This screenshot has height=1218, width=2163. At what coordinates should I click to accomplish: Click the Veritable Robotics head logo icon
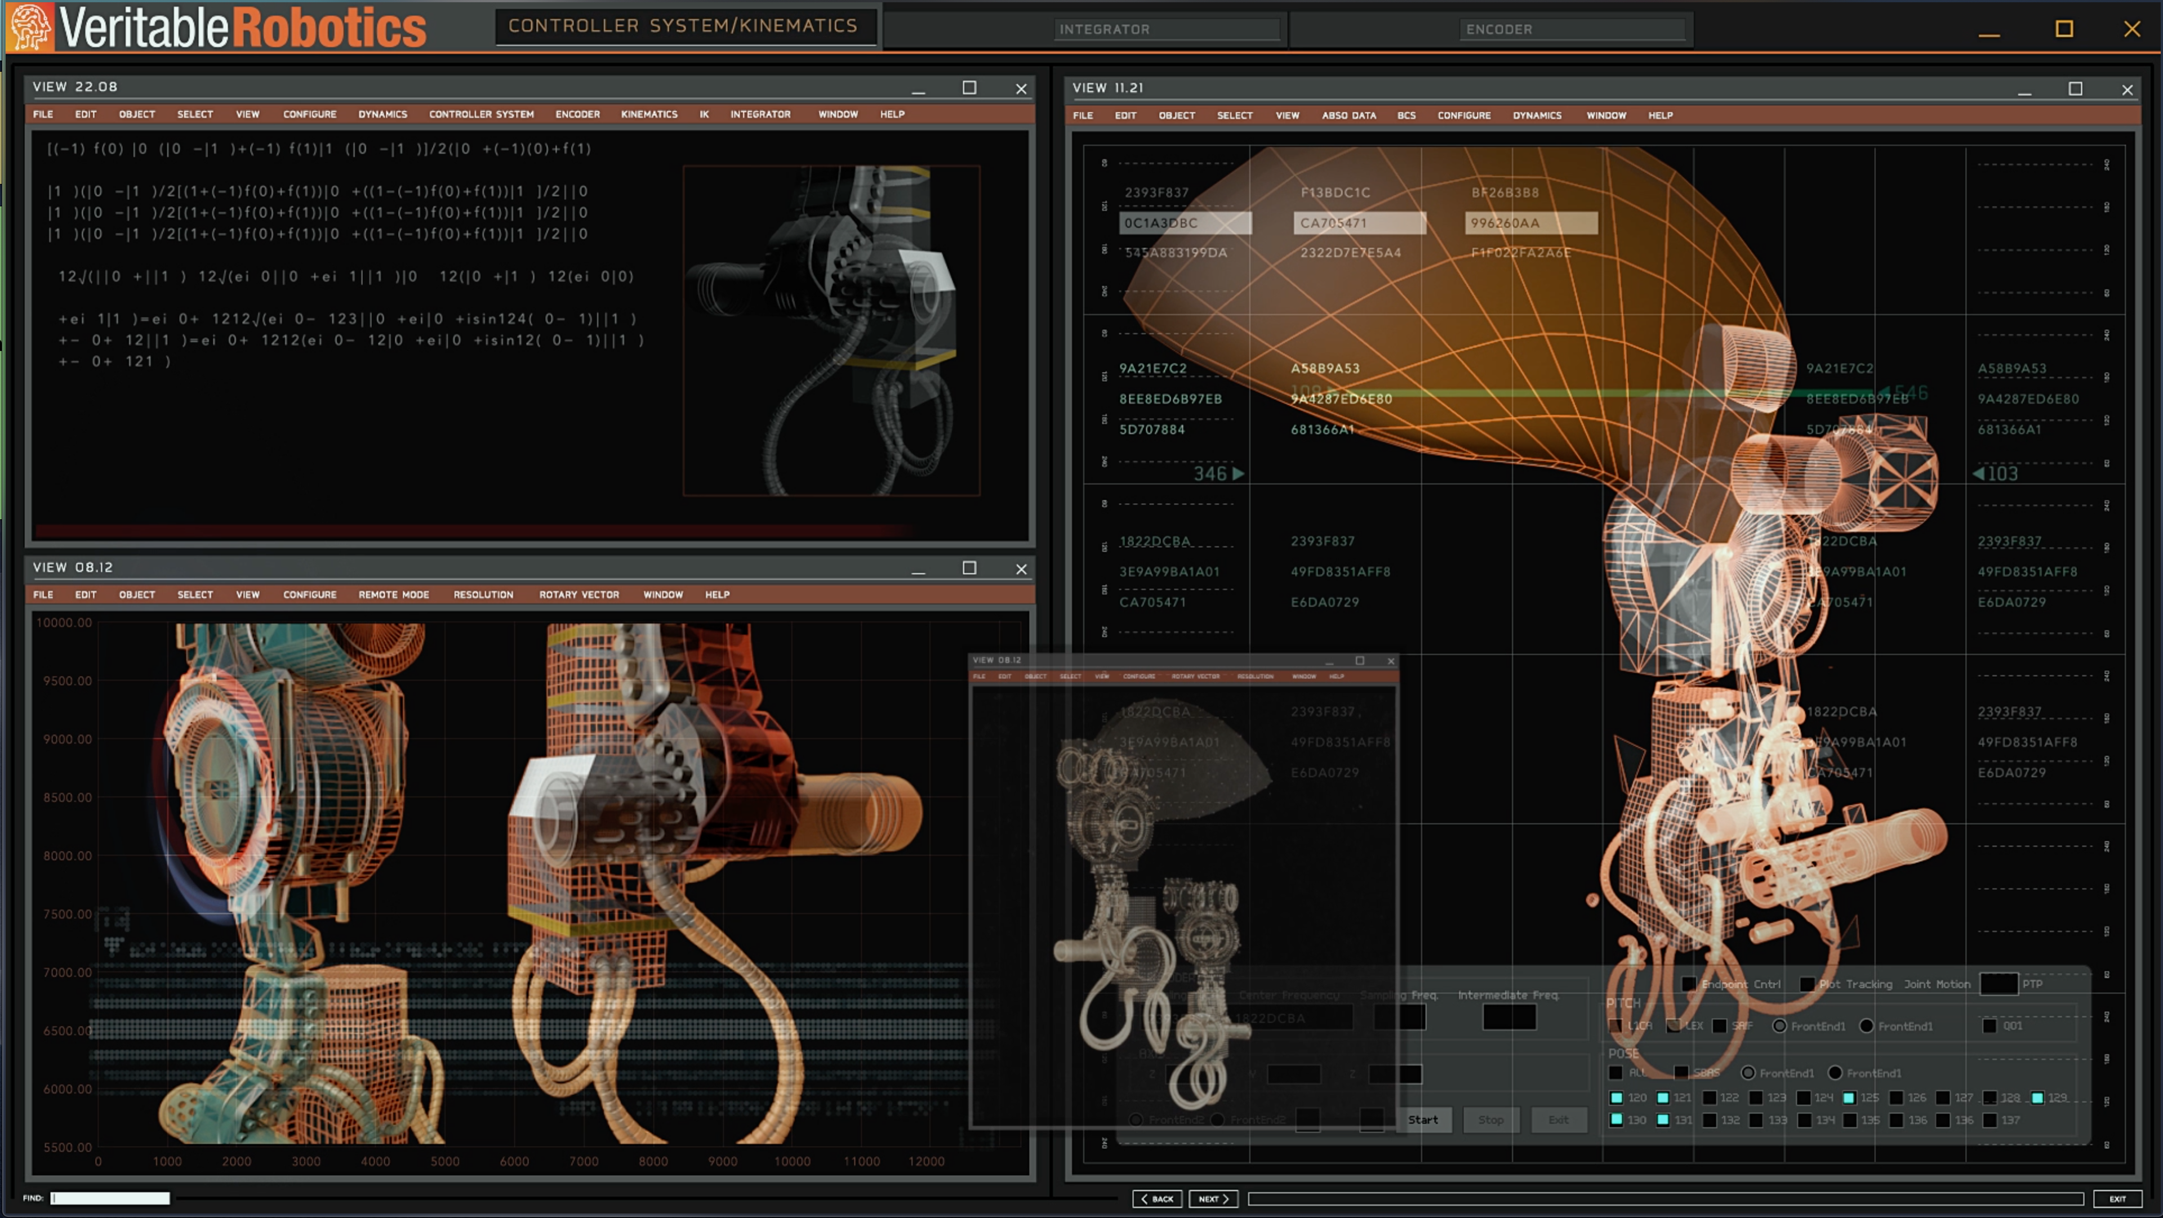30,27
